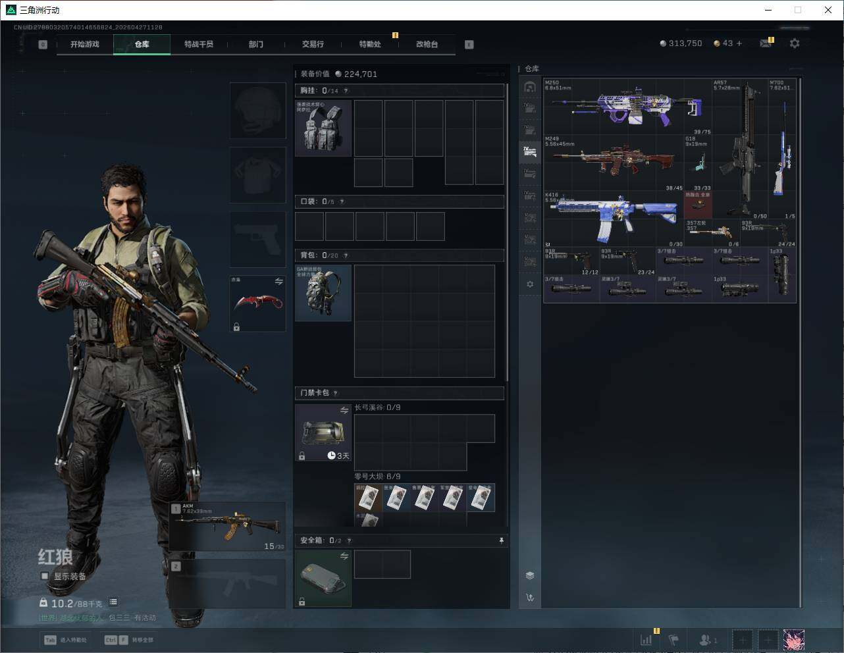
Task: Select the 93R pistol showing 23/24
Action: (x=627, y=261)
